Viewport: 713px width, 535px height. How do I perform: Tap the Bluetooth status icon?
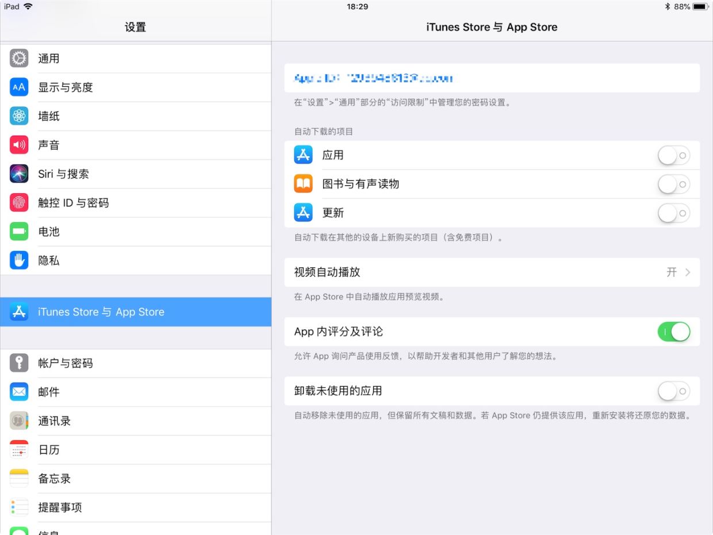668,6
